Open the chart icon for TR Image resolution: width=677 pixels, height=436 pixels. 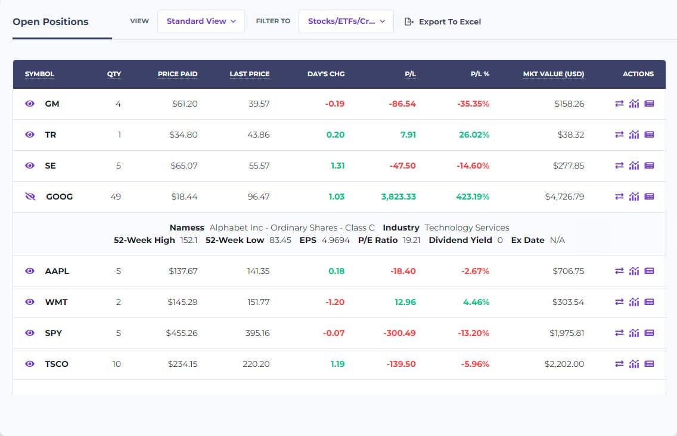(x=634, y=135)
